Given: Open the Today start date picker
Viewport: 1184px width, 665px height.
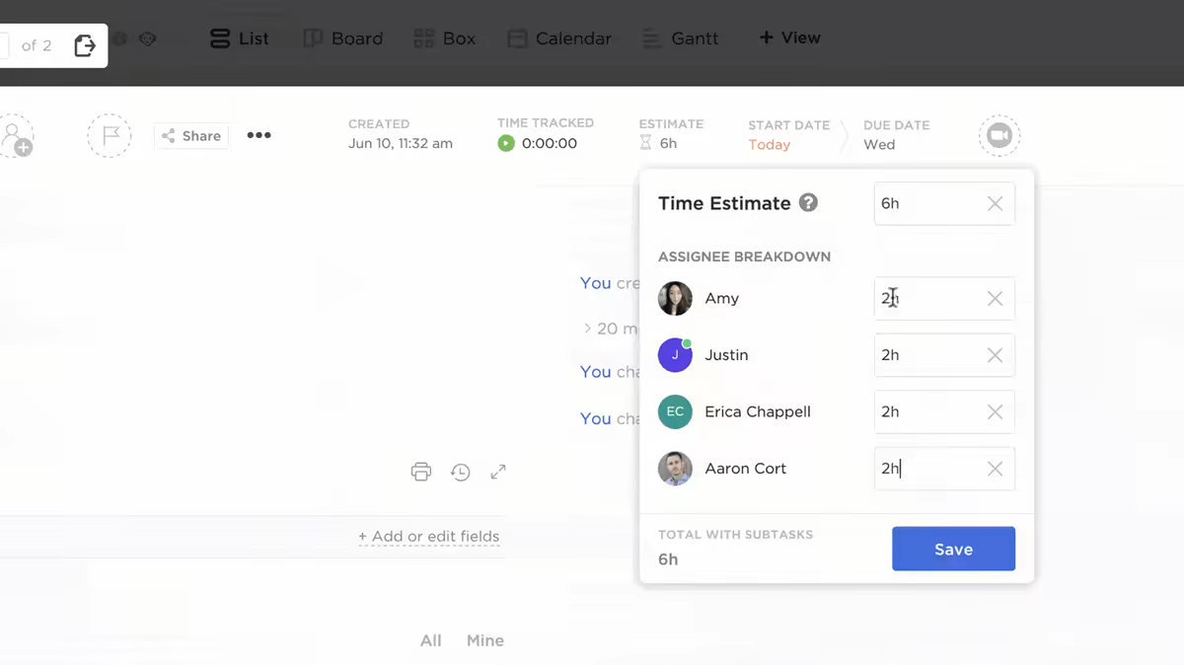Looking at the screenshot, I should pos(770,144).
